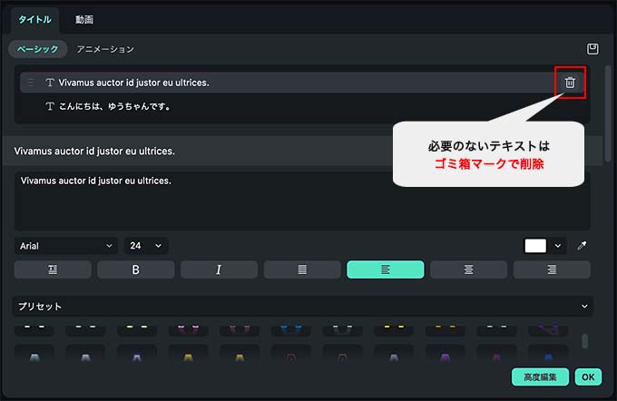Screen dimensions: 617x401
Task: Click the text icon on the Vivamus layer row
Action: point(50,83)
